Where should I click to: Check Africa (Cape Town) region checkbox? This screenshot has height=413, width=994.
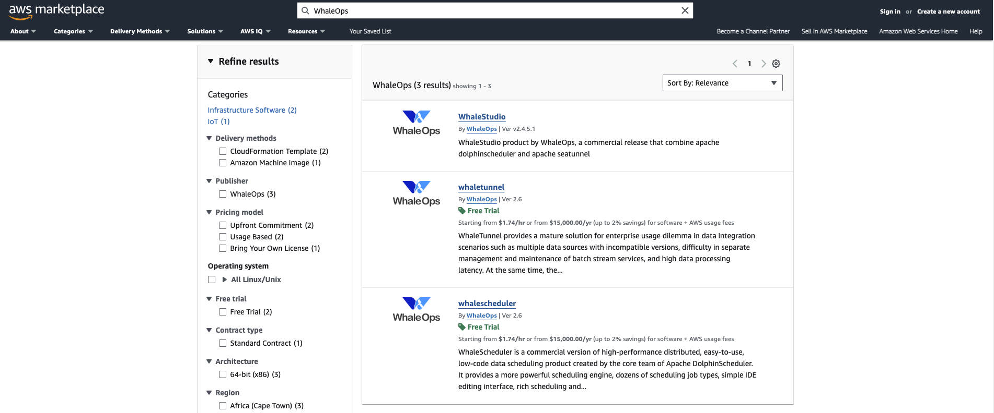point(223,406)
